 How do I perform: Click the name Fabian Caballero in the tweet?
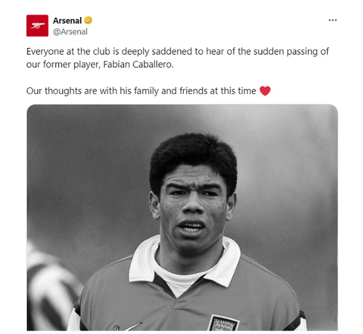[x=138, y=64]
